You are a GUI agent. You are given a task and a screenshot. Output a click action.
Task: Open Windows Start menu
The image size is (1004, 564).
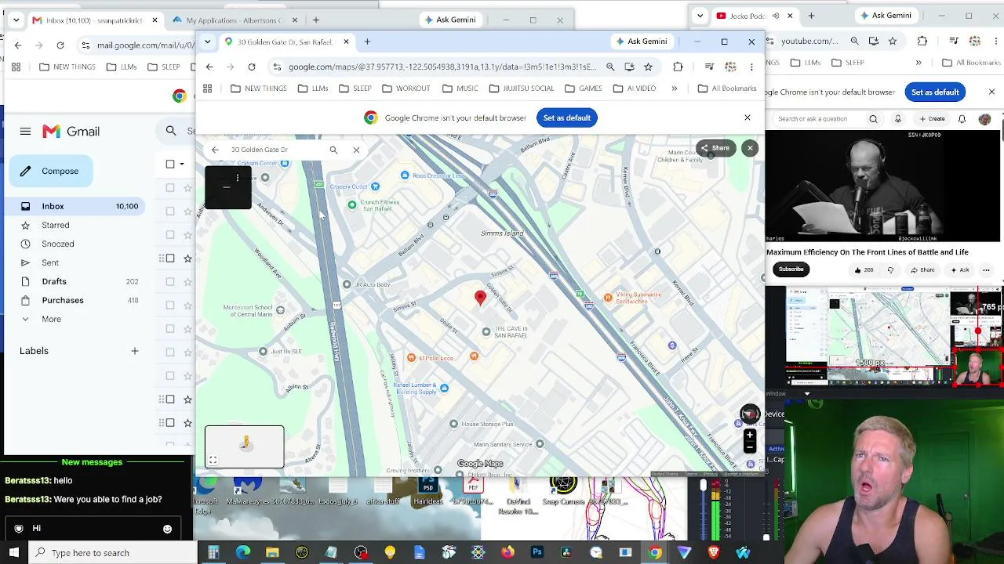tap(13, 553)
